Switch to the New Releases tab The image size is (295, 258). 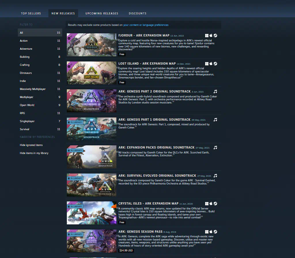pyautogui.click(x=63, y=13)
